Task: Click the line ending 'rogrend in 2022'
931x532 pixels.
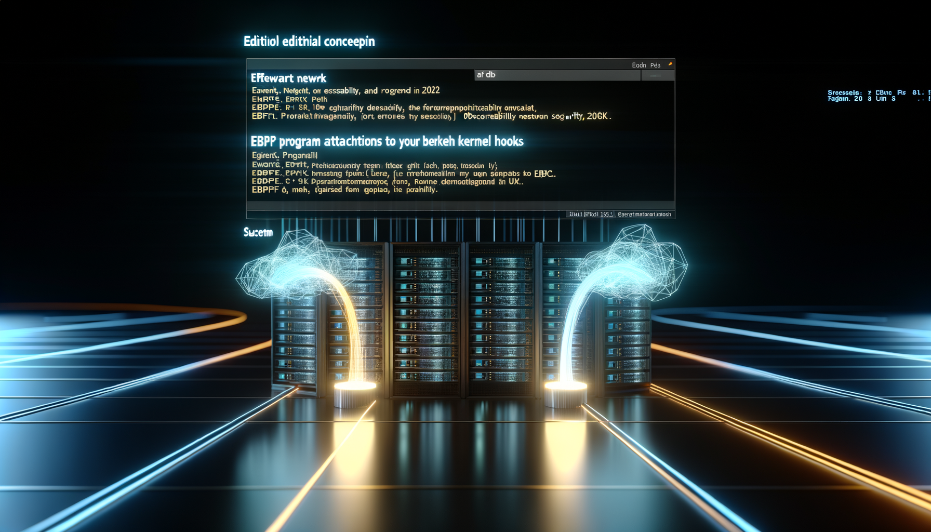Action: tap(345, 90)
